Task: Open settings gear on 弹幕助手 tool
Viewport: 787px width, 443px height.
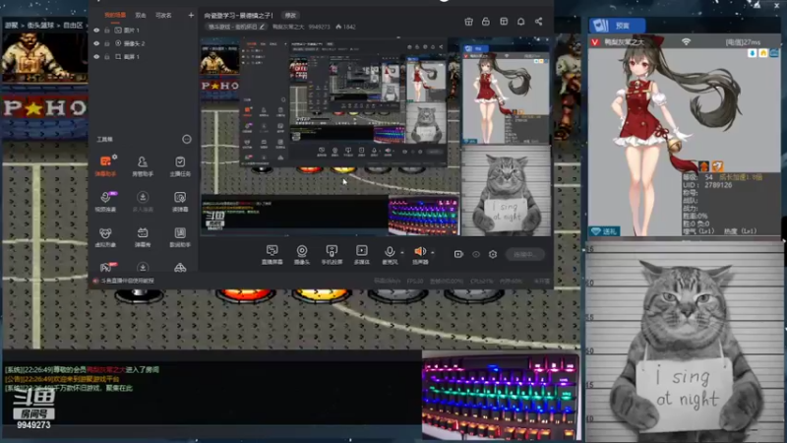Action: 115,158
